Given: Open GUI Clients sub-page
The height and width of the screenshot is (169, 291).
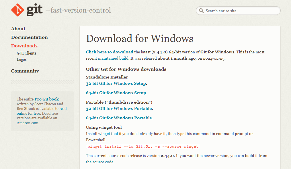Looking at the screenshot, I should point(26,53).
